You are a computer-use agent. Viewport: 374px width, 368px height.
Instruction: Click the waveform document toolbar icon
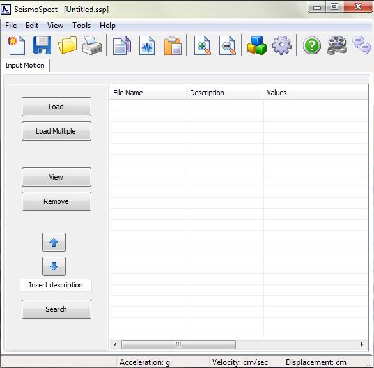coord(147,45)
